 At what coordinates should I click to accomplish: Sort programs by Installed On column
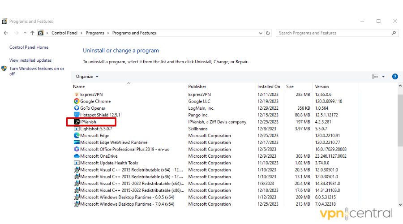269,86
